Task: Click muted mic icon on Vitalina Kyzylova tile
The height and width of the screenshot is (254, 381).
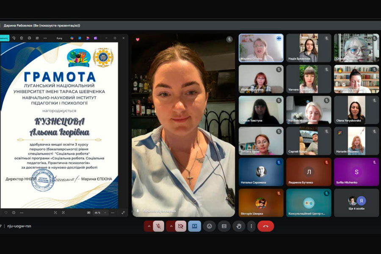Action: [279, 69]
